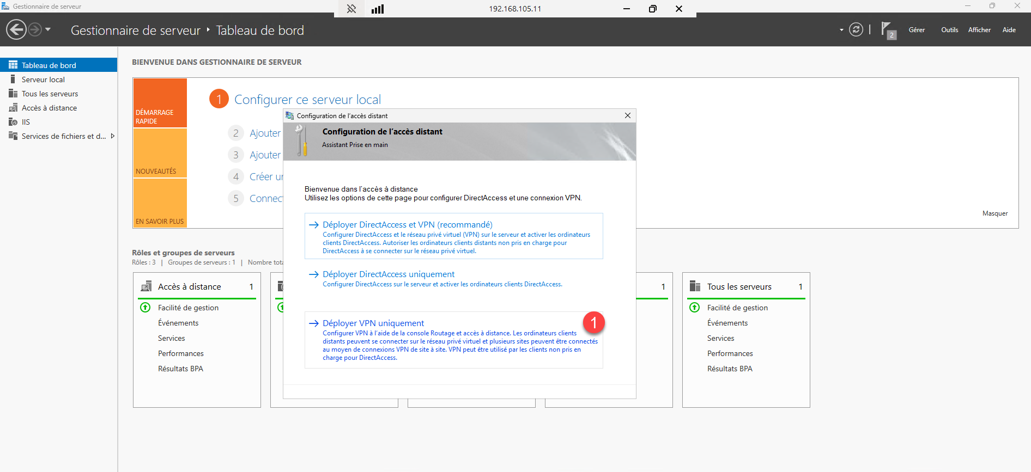Screen dimensions: 1031x472
Task: Open the navigation history dropdown arrow
Action: 48,29
